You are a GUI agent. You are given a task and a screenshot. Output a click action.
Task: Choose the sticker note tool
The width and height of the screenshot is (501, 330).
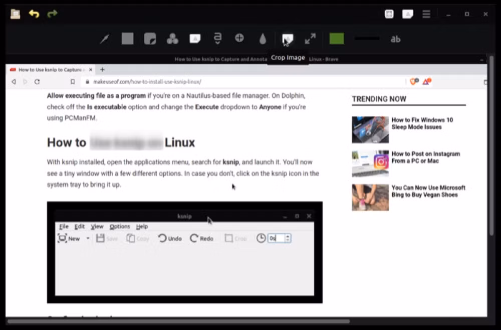click(x=150, y=39)
